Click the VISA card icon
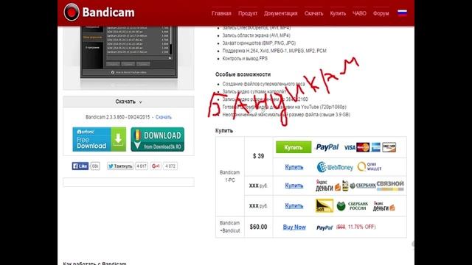Viewport: 472px width, 265px height. pos(350,147)
